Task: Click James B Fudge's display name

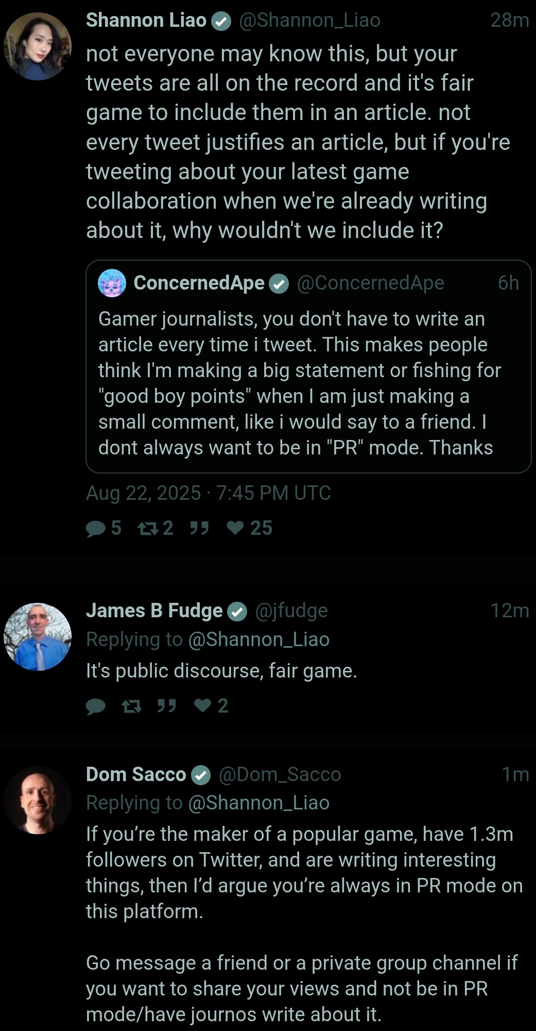Action: [x=154, y=611]
